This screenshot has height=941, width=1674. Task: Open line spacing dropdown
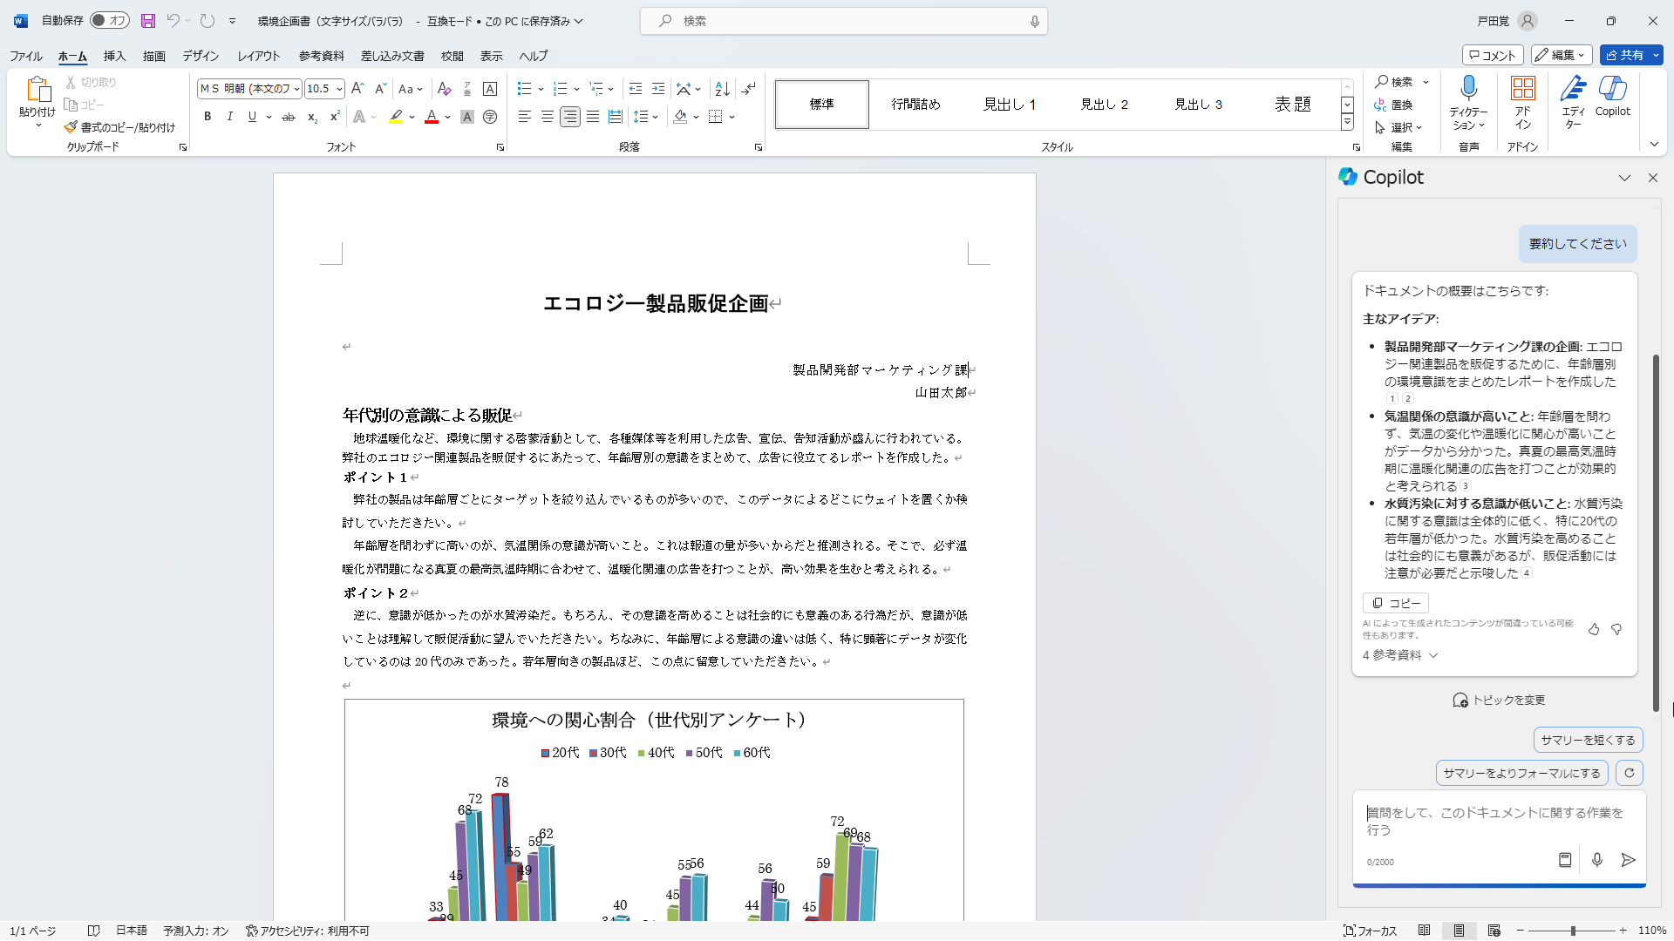click(646, 117)
